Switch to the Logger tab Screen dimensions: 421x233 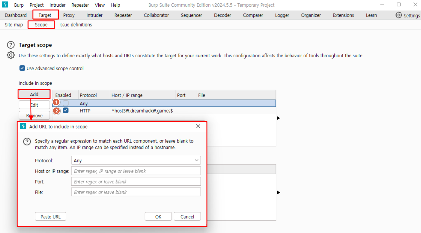tap(282, 15)
